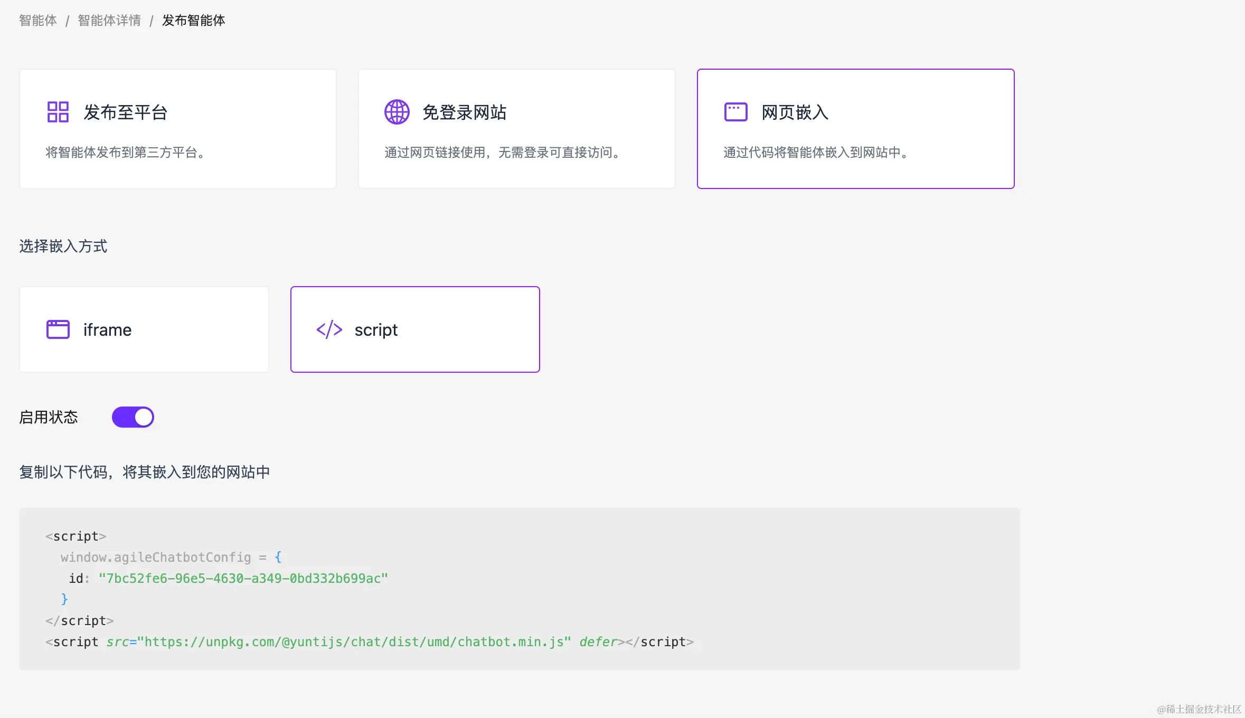Click the unpkg script URL in code
Screen dimensions: 1245x718
tap(354, 642)
